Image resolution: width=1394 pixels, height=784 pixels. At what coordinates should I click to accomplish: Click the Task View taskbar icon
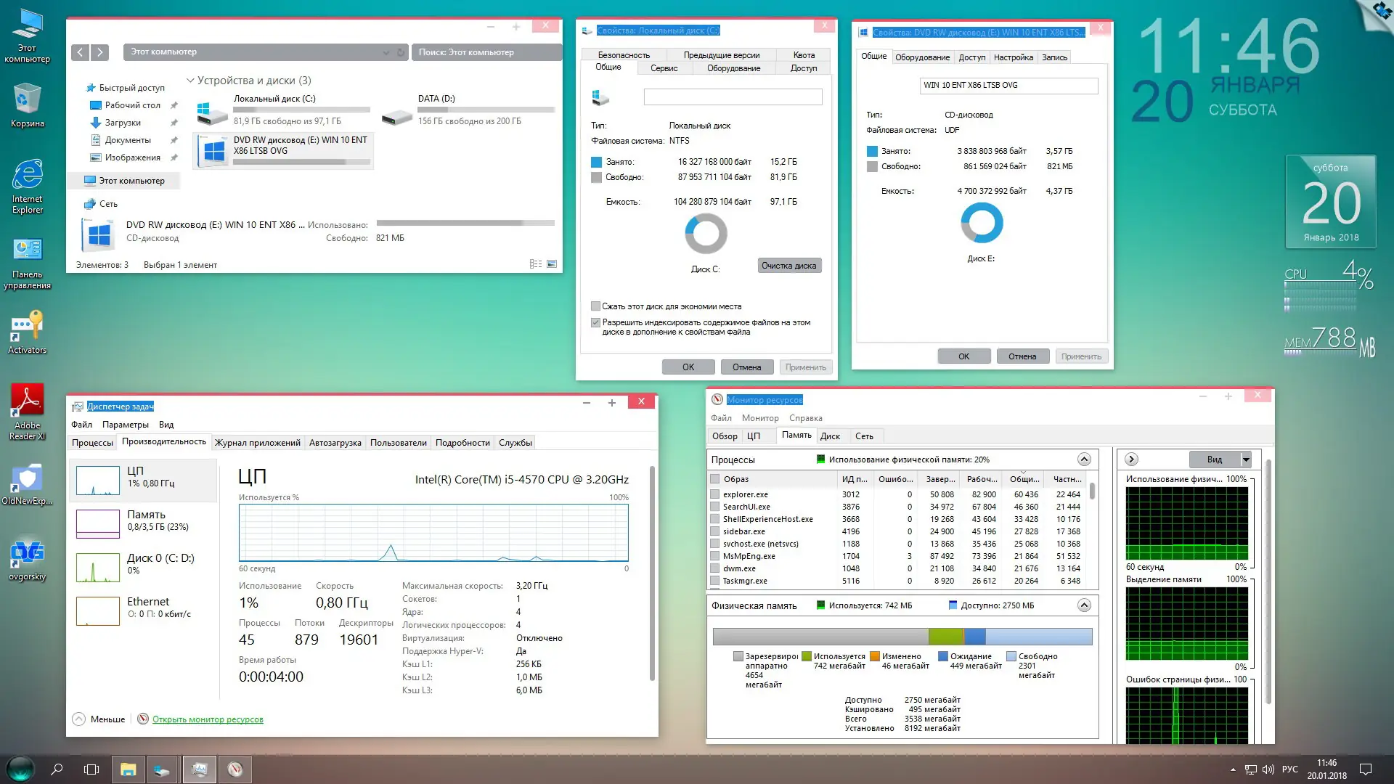pyautogui.click(x=91, y=769)
